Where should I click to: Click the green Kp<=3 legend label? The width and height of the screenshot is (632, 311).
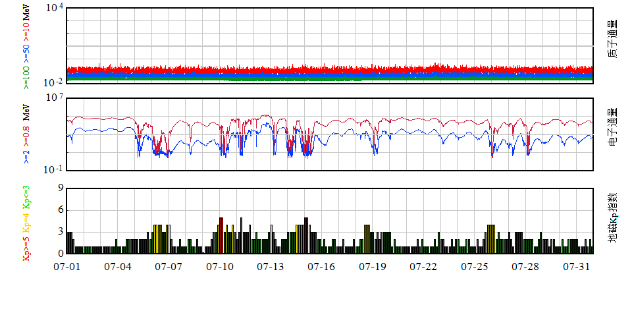[26, 196]
